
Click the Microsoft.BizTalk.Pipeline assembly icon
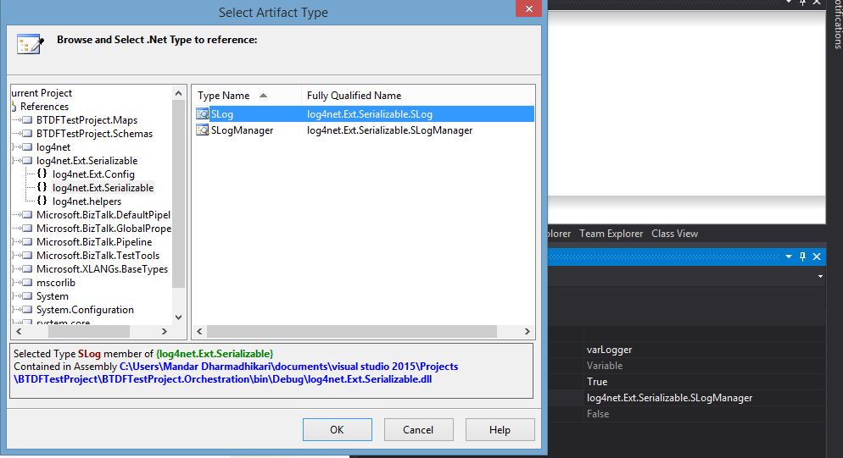point(27,242)
